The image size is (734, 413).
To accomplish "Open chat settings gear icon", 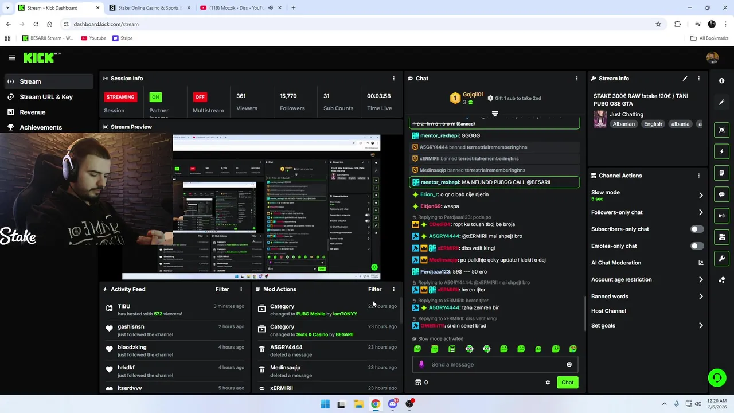I will click(548, 383).
